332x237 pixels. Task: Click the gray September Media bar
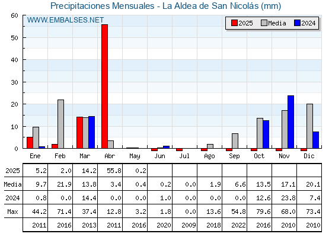(235, 141)
